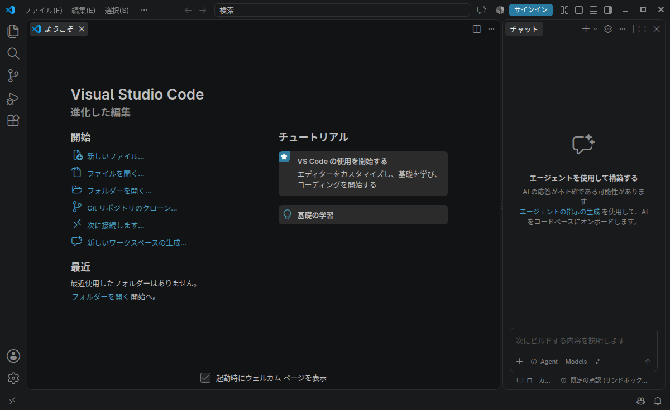670x410 pixels.
Task: Open the Accounts menu in the activity bar
Action: point(13,356)
